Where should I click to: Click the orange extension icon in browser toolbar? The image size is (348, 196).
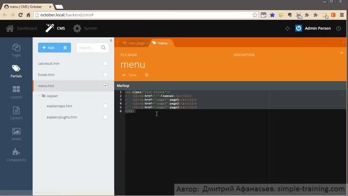(x=333, y=15)
